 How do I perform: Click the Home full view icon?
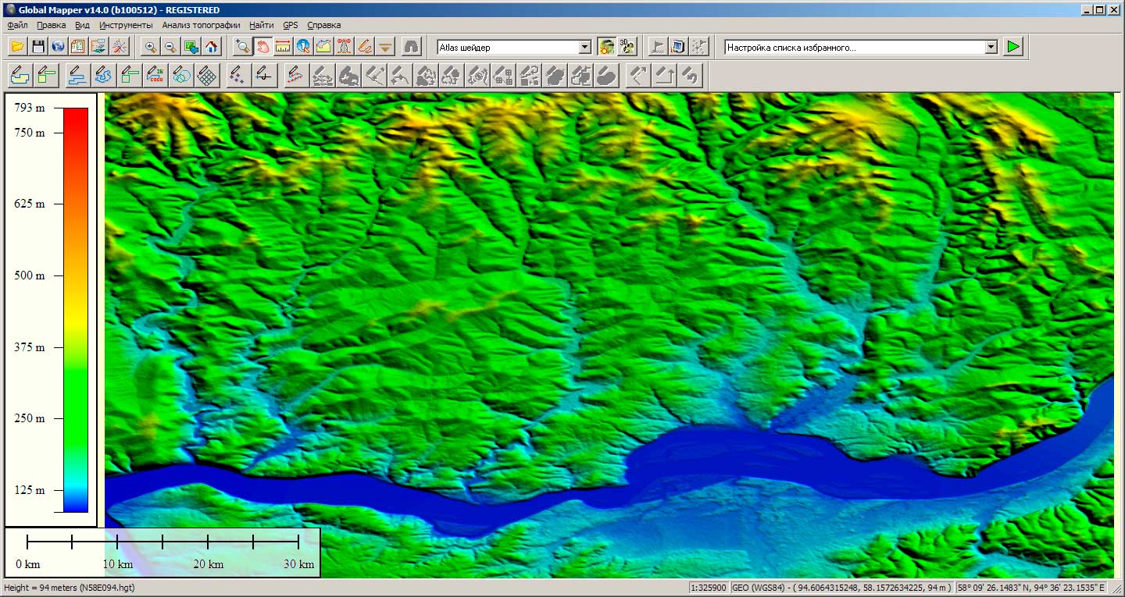212,47
